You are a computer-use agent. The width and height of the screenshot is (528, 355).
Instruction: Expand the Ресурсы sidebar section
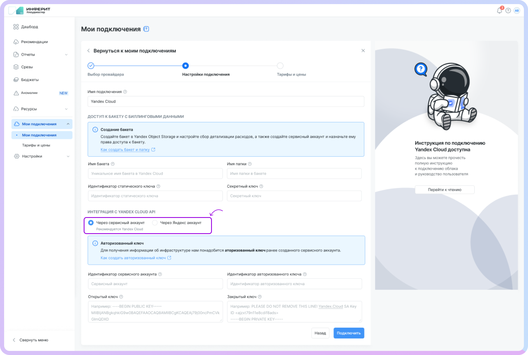tap(66, 109)
